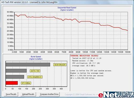Click the 400 label on burst axis

(61, 89)
